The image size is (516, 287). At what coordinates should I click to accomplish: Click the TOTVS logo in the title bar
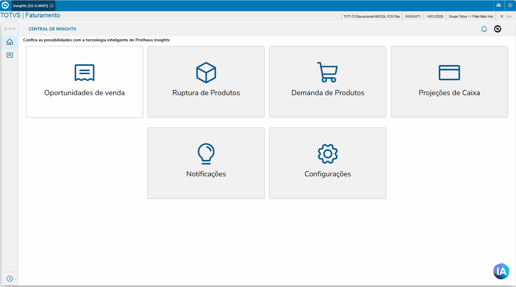point(5,5)
